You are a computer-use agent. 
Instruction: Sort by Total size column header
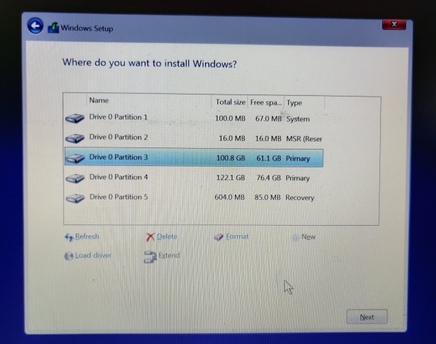[x=230, y=102]
